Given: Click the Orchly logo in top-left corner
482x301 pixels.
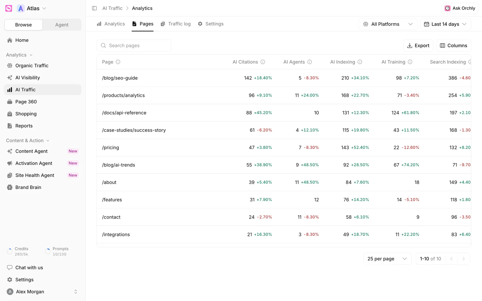Looking at the screenshot, I should pyautogui.click(x=9, y=8).
